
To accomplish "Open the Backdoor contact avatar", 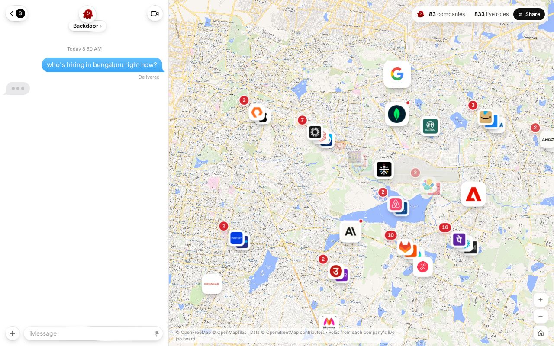I will tap(87, 14).
